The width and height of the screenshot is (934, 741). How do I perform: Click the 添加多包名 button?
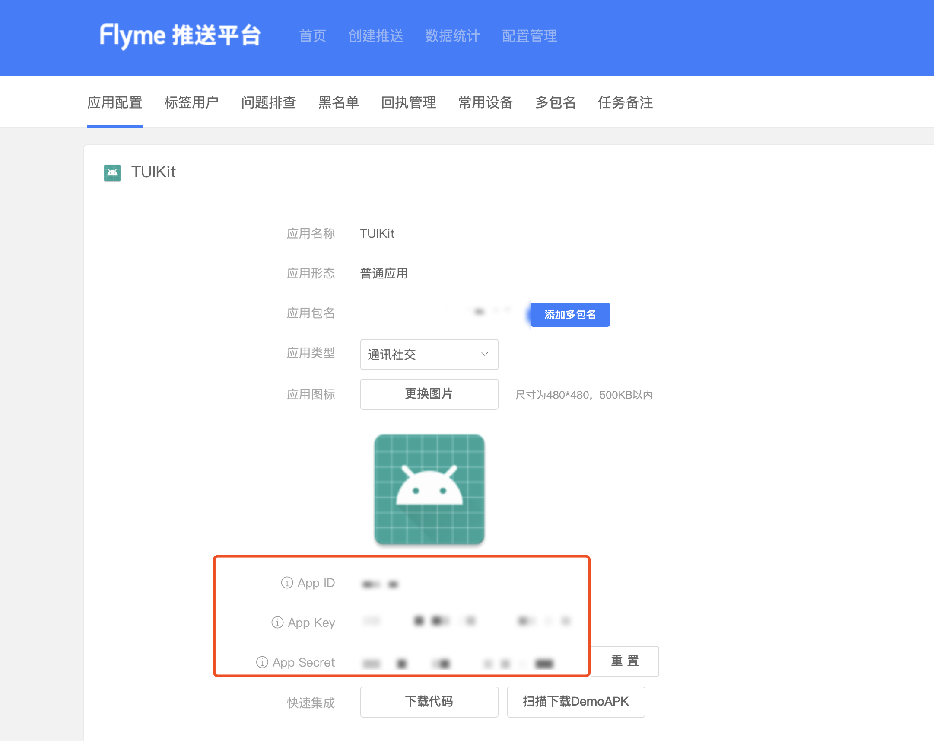(x=570, y=314)
